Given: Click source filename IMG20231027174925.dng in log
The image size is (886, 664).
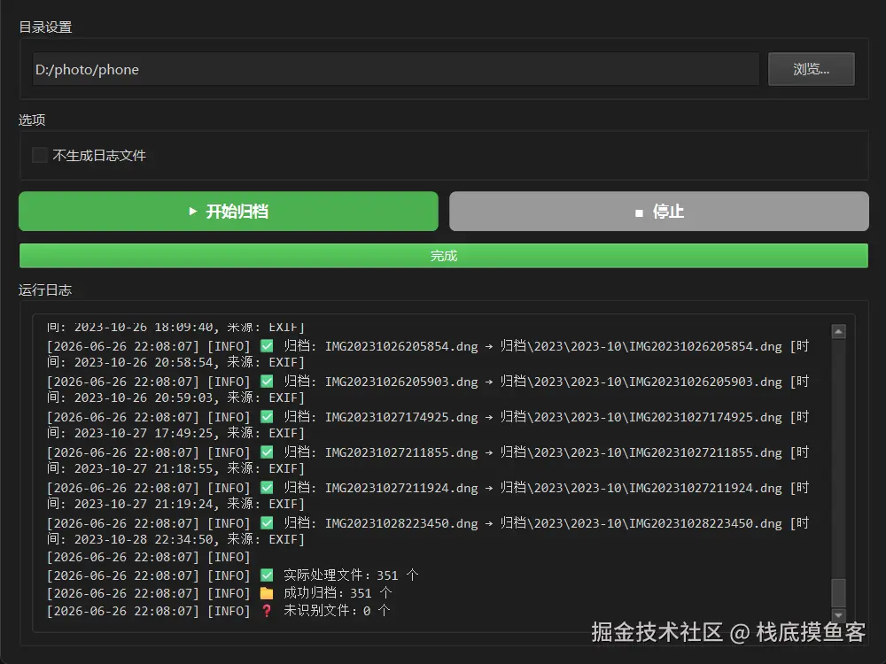Looking at the screenshot, I should coord(401,417).
